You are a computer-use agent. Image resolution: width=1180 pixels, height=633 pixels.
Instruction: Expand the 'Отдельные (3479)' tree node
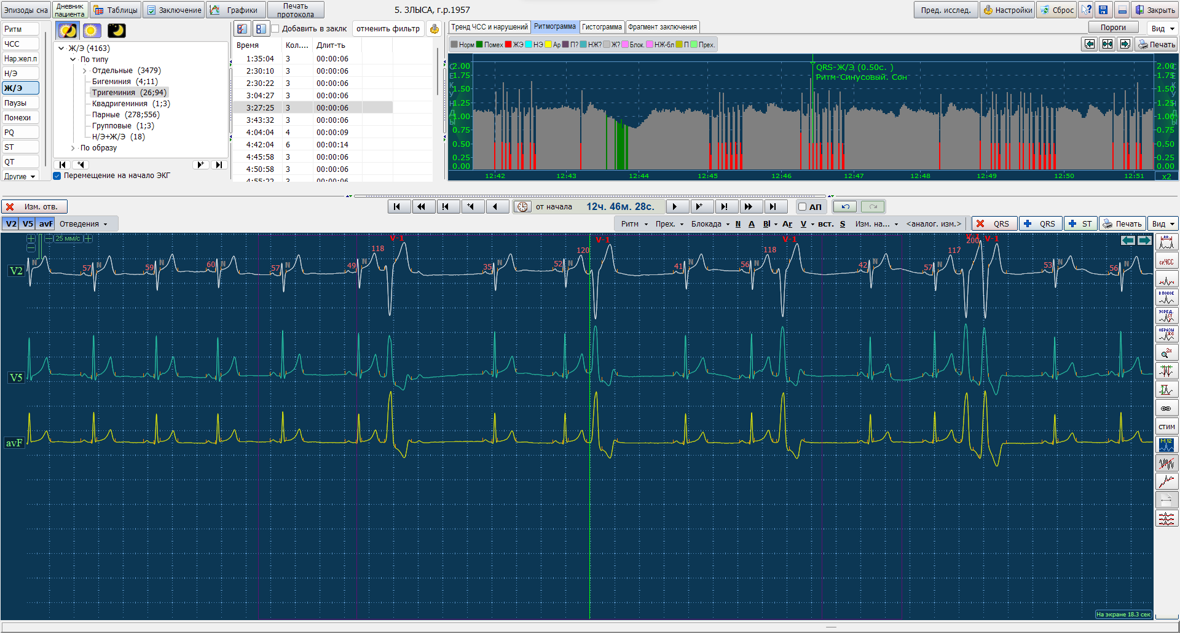[84, 71]
